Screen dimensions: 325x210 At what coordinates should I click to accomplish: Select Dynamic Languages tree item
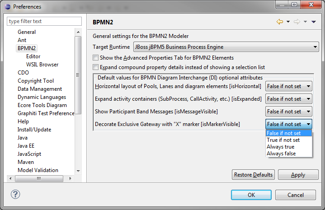point(42,97)
